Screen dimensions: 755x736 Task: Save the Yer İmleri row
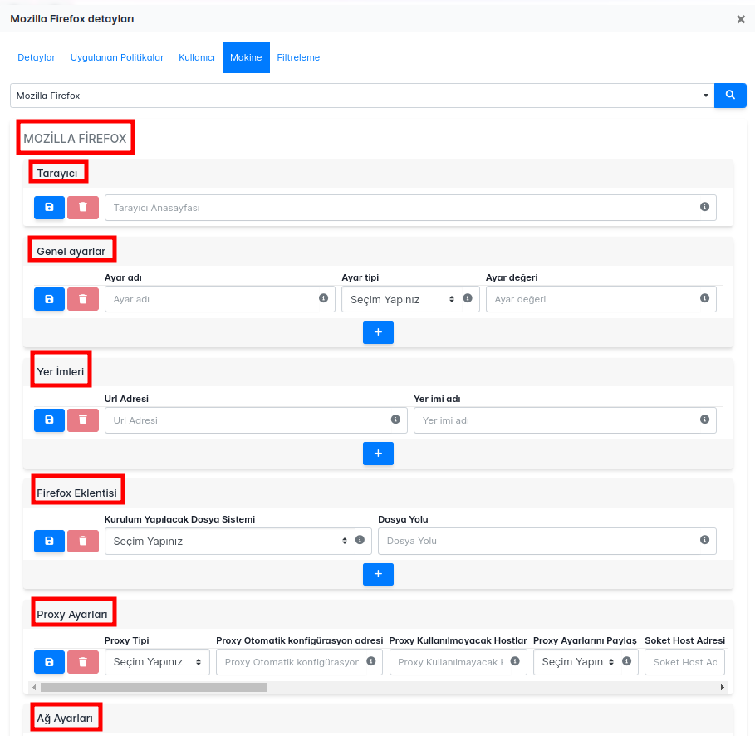[49, 420]
